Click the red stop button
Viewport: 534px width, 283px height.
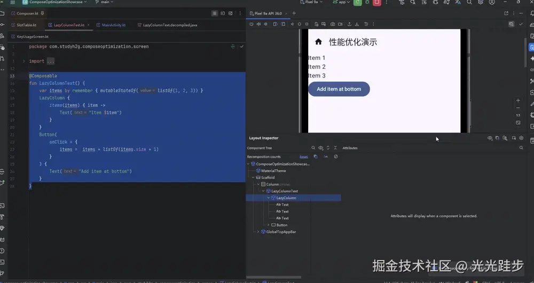(x=376, y=2)
